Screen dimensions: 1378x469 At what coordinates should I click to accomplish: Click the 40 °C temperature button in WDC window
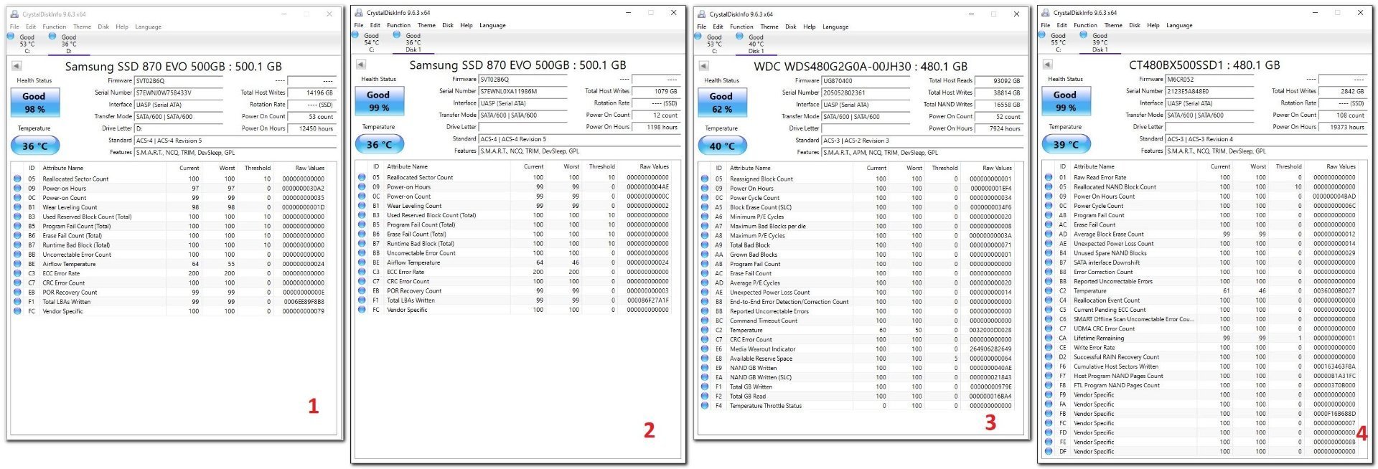[x=723, y=146]
